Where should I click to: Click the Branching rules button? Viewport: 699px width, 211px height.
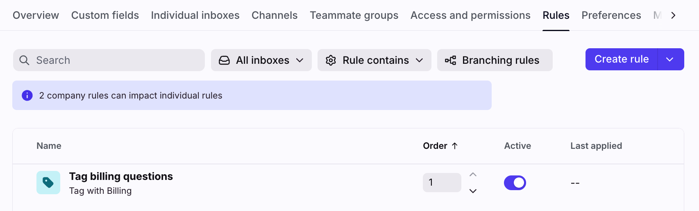(x=495, y=60)
